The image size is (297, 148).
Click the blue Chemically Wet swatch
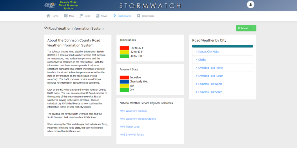click(x=124, y=82)
